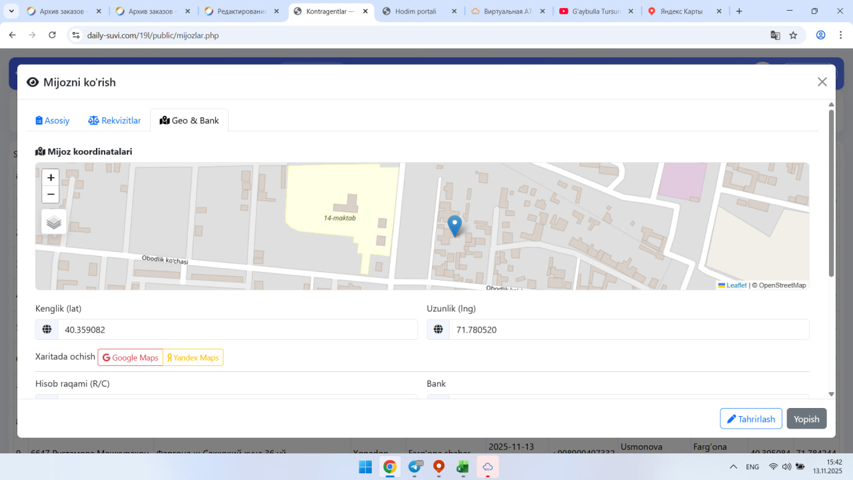Open location in Google Maps
Screen dimensions: 853x480
pyautogui.click(x=131, y=357)
